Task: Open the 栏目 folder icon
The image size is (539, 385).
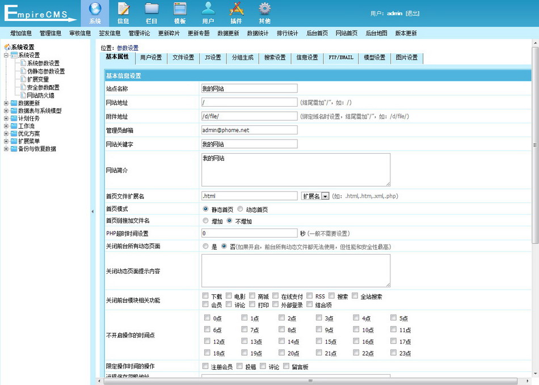Action: tap(151, 9)
